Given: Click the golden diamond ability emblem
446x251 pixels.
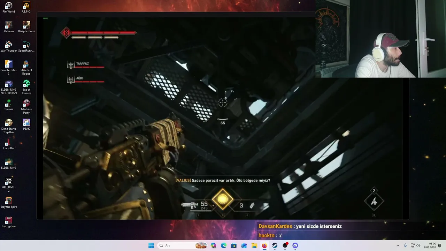Looking at the screenshot, I should (x=223, y=199).
